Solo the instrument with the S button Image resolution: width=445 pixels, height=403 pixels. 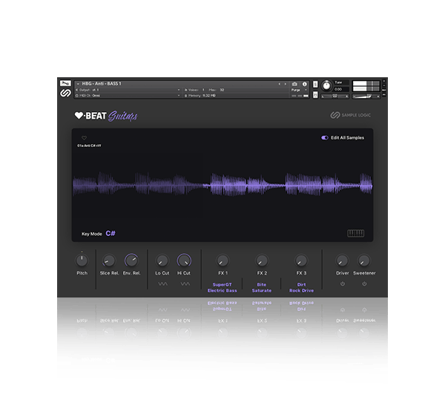tap(315, 85)
